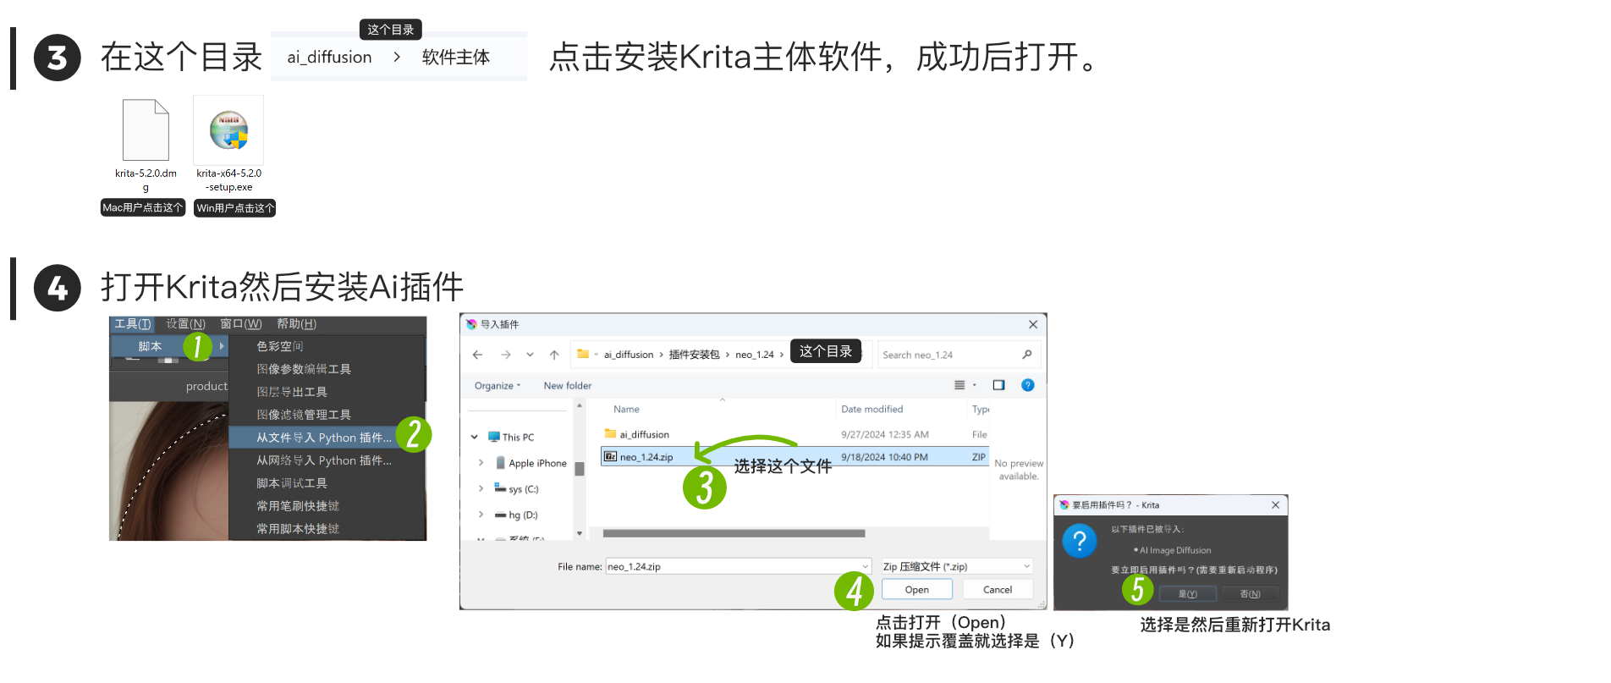This screenshot has height=683, width=1611.
Task: Open the Organize dropdown menu
Action: point(497,385)
